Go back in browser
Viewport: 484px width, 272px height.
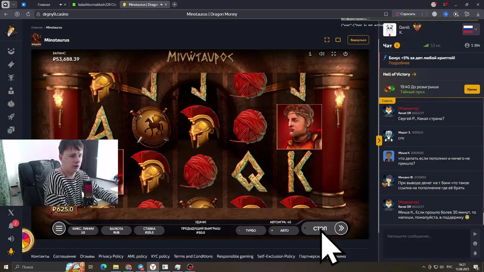point(6,14)
